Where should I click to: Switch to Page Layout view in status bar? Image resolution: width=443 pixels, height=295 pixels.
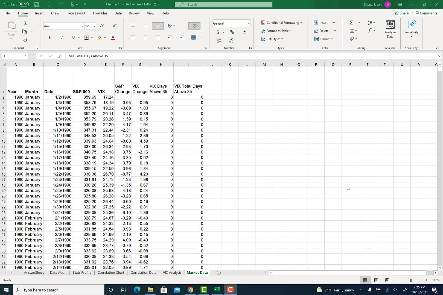(376, 280)
